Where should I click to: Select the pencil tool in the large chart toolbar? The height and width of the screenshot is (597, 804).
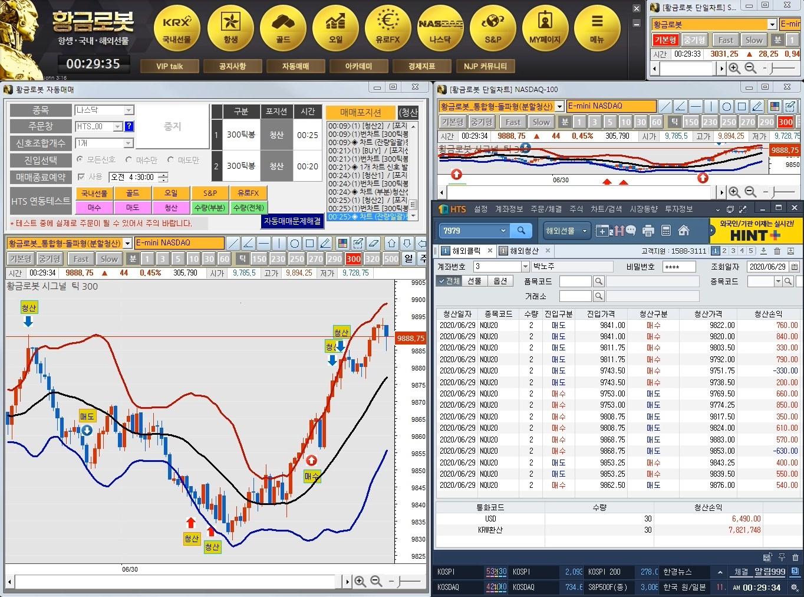(325, 243)
